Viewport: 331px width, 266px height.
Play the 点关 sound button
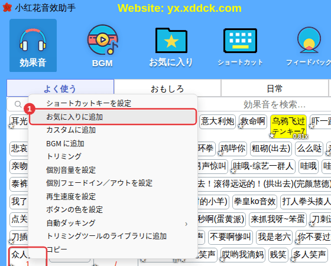pos(19,219)
